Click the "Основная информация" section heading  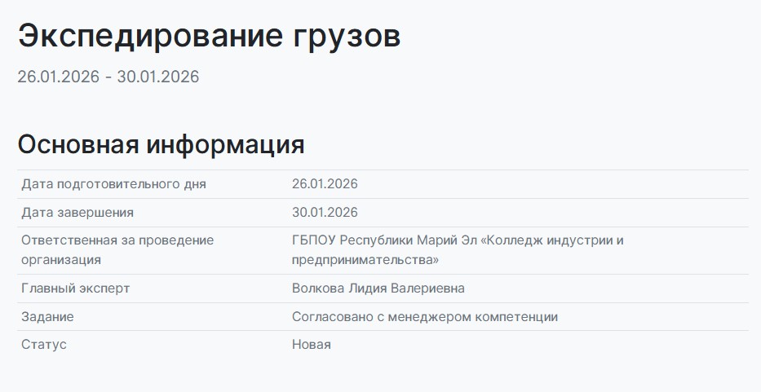[x=161, y=145]
